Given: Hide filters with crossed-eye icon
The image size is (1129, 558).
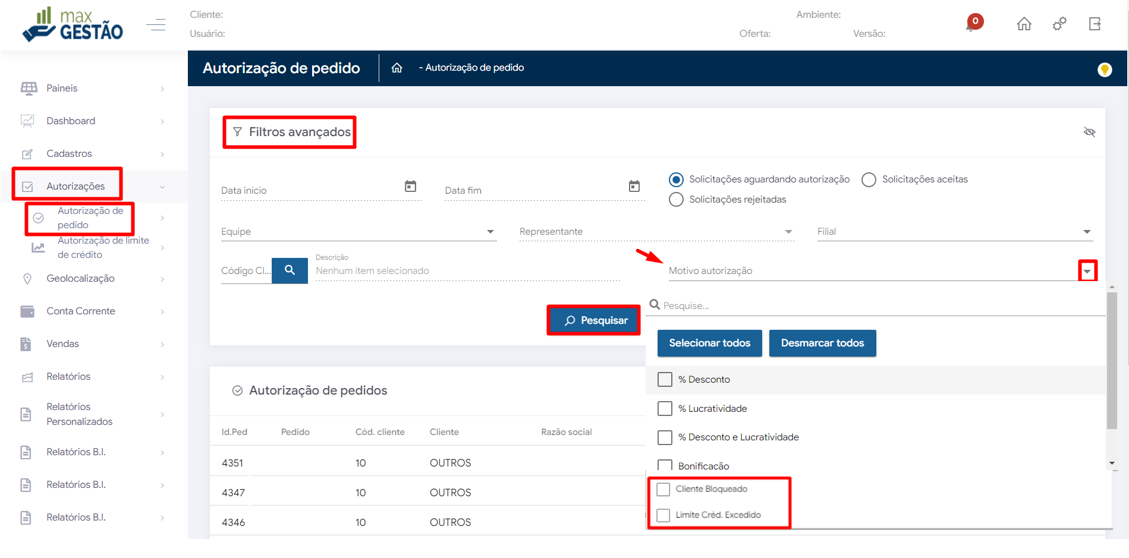Looking at the screenshot, I should (1089, 132).
